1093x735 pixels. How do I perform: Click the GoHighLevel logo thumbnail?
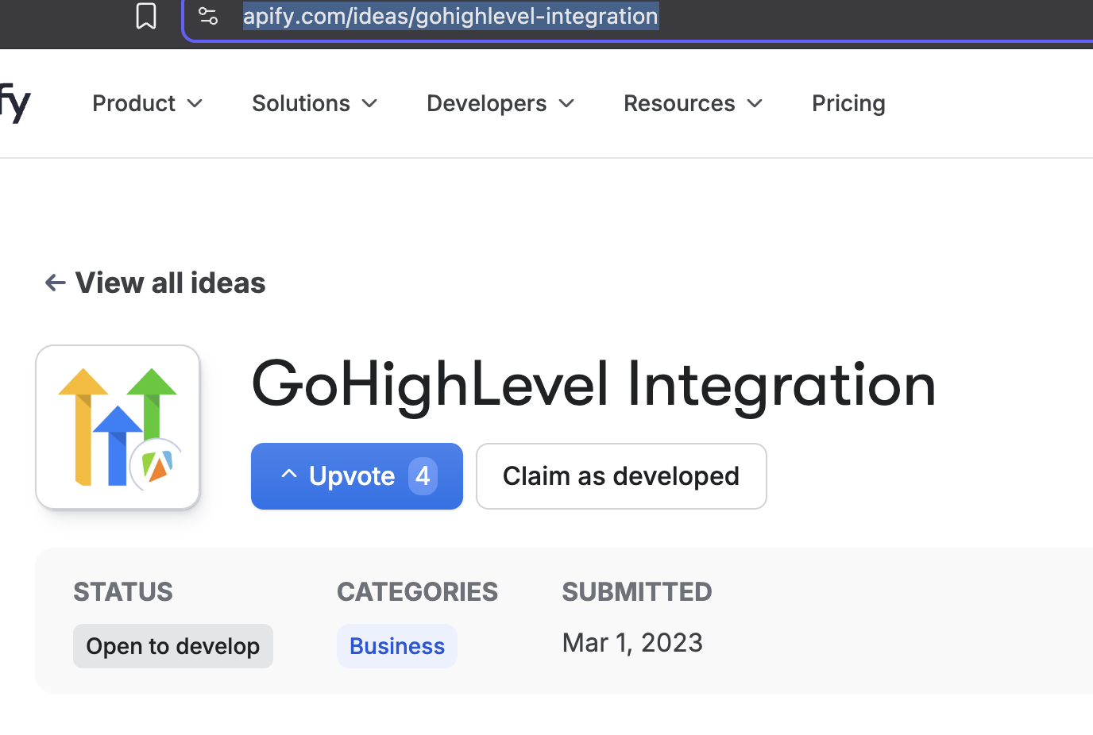(x=118, y=427)
